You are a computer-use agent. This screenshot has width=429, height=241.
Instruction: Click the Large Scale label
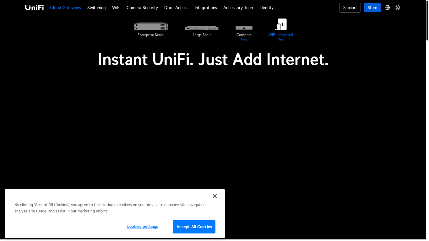202,35
